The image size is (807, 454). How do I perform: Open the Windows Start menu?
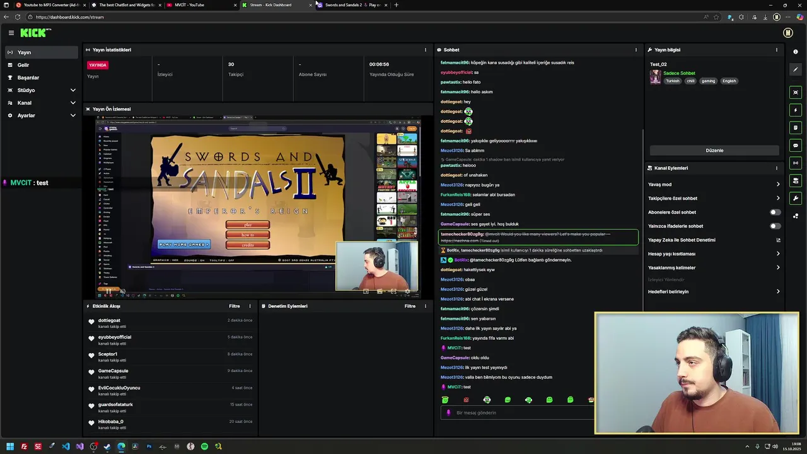(x=9, y=446)
